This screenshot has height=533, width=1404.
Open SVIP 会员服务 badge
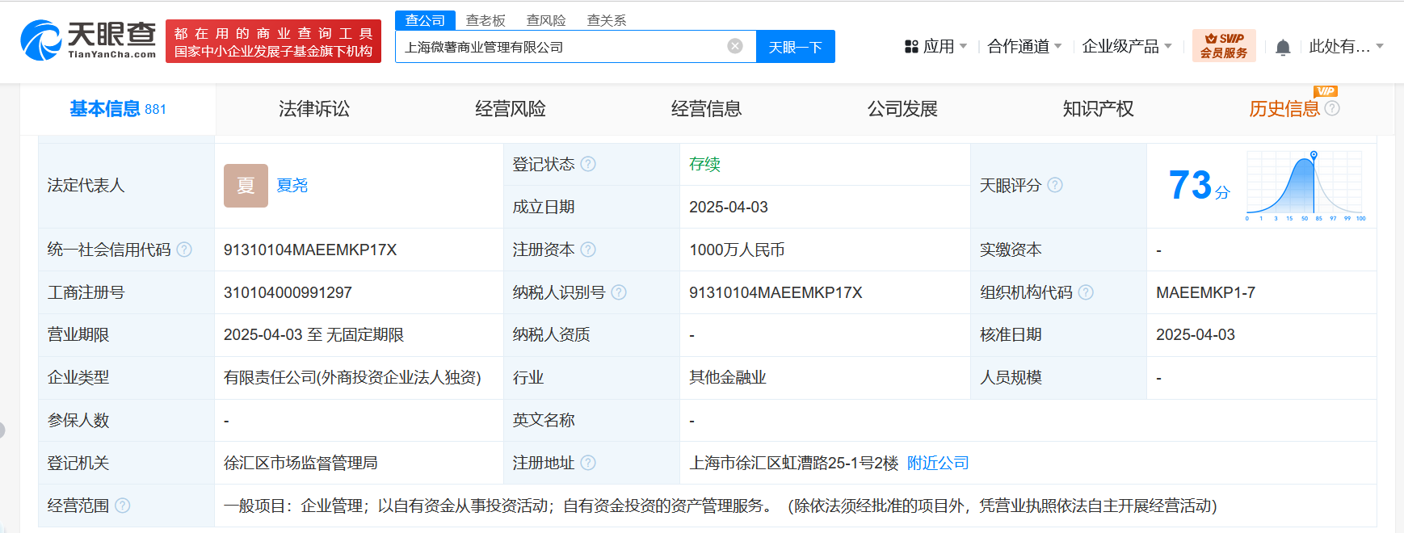coord(1224,46)
